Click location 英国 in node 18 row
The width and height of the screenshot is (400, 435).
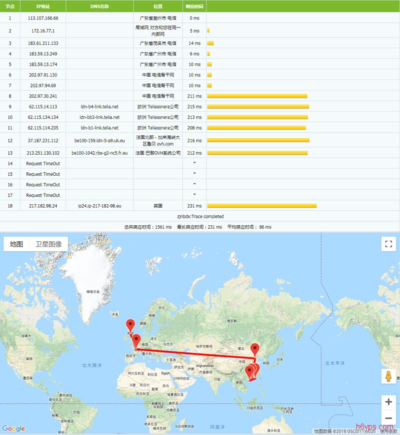[x=158, y=206]
